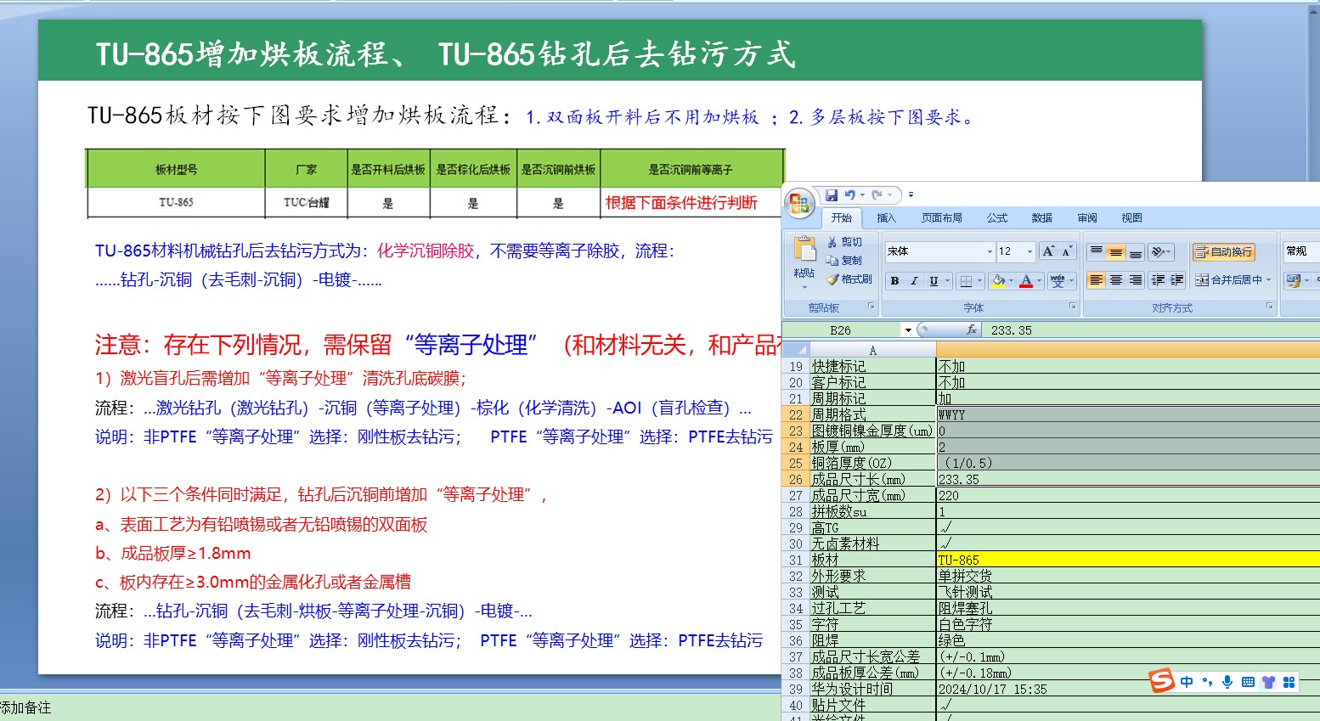Screen dimensions: 1320x721
Task: Click the accounting number format icon
Action: click(x=1293, y=280)
